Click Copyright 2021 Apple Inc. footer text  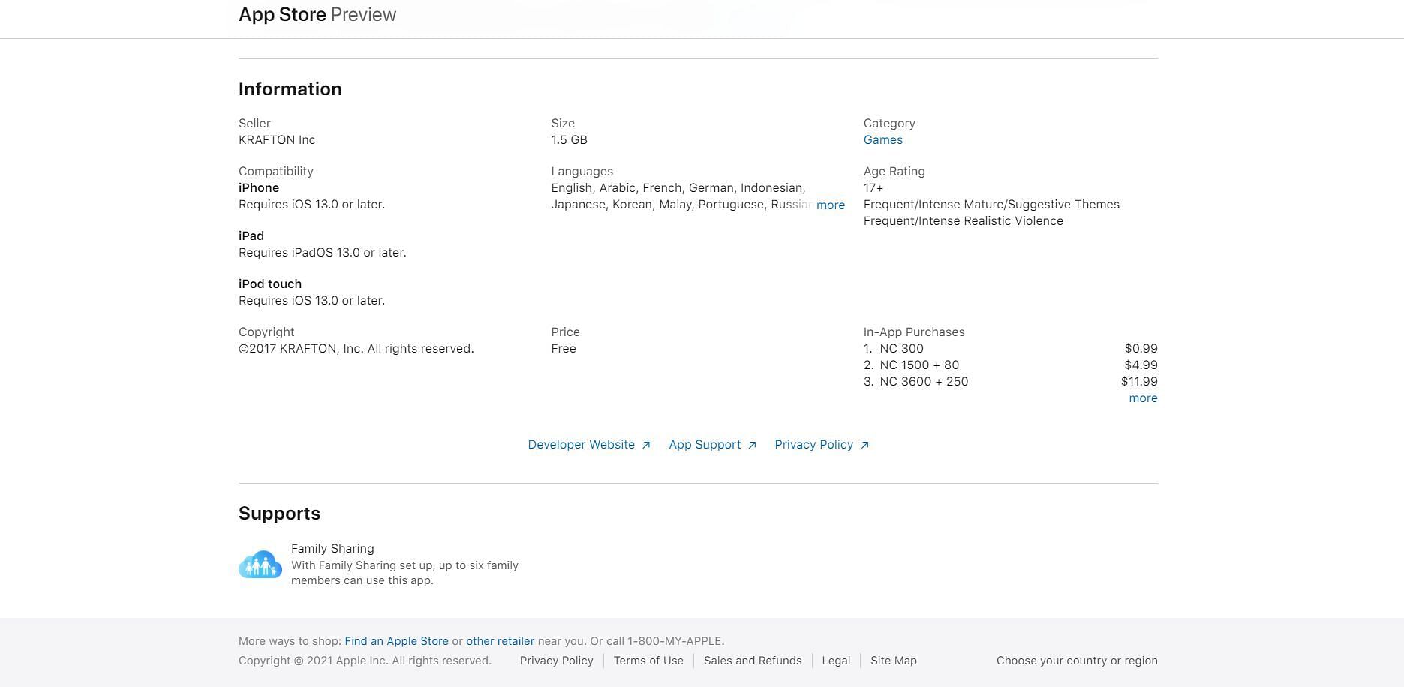tap(365, 661)
